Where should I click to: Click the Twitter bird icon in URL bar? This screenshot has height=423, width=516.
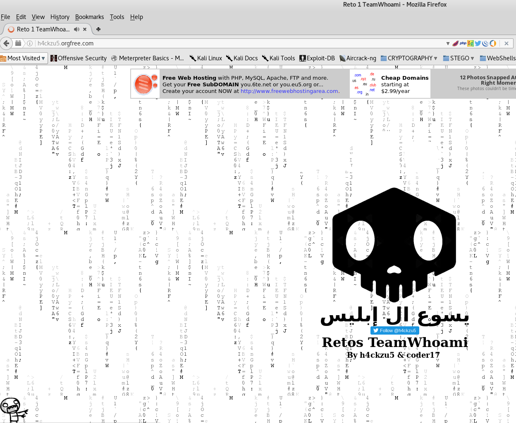point(478,43)
